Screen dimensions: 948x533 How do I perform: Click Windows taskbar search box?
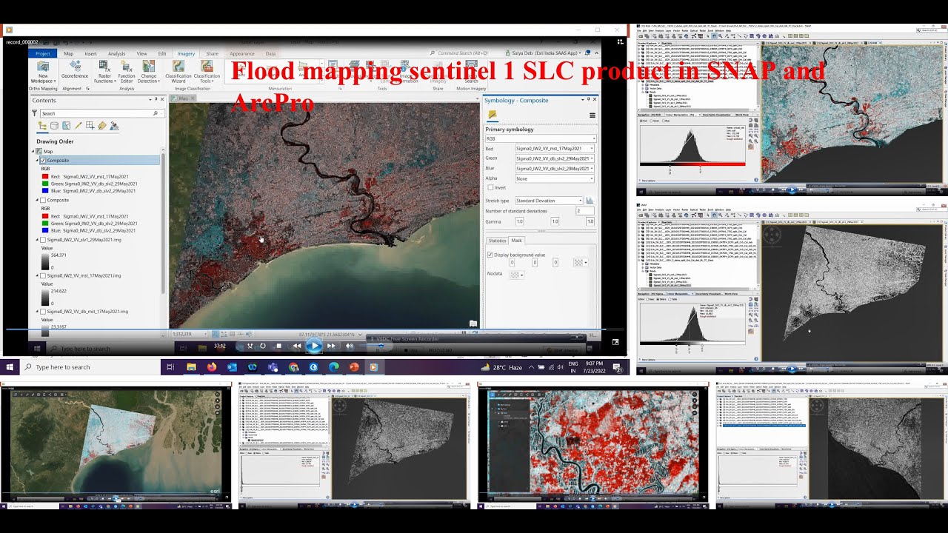pyautogui.click(x=90, y=367)
